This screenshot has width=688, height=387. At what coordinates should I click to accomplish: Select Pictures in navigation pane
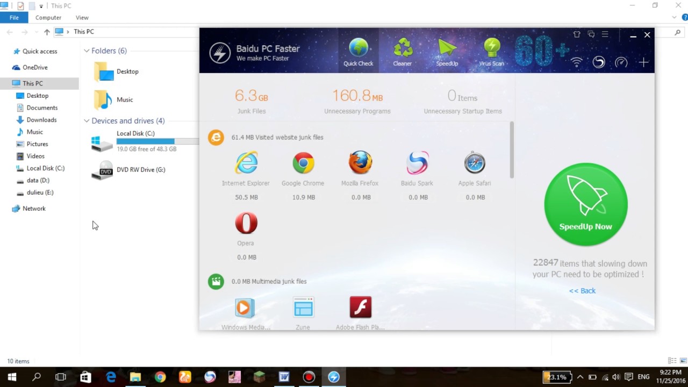pos(37,144)
